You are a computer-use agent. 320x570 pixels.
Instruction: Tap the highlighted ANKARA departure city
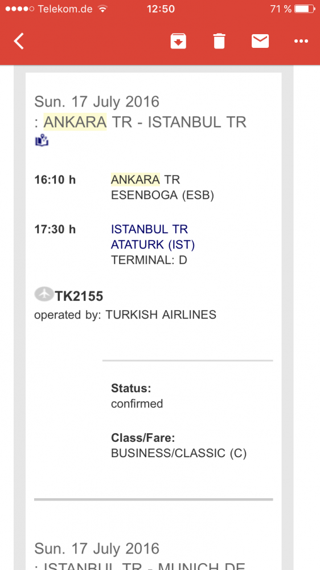point(135,180)
